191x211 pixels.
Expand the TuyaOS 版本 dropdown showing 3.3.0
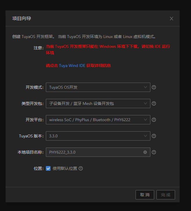[98, 136]
